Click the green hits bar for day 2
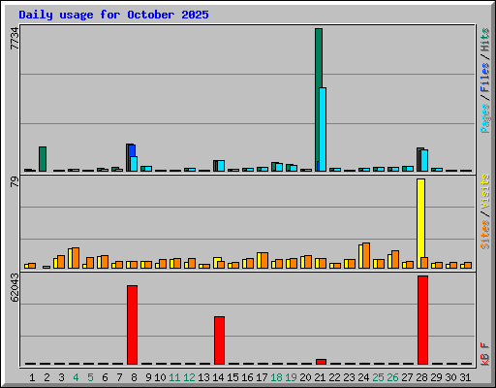Viewport: 496px width, 388px height. [43, 159]
